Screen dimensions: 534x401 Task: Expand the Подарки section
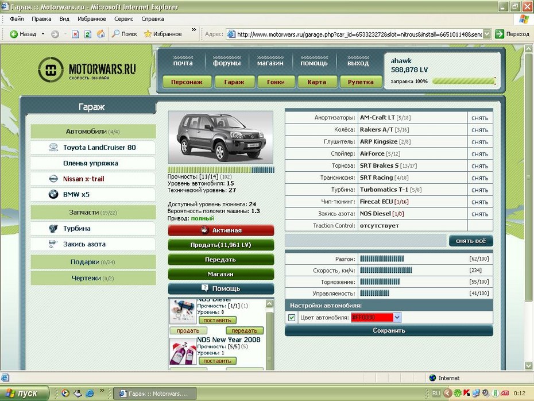point(94,262)
